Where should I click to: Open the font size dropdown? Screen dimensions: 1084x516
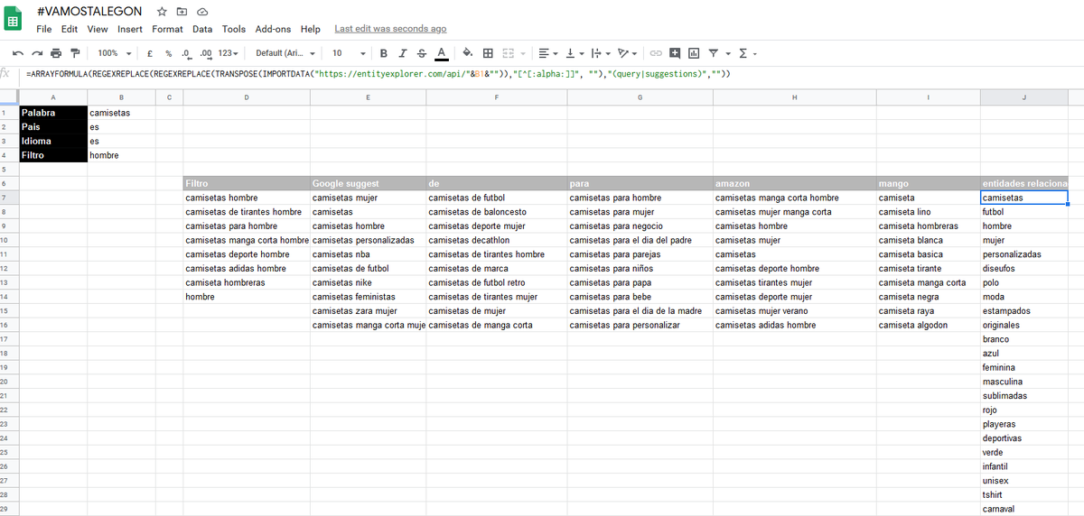(348, 53)
